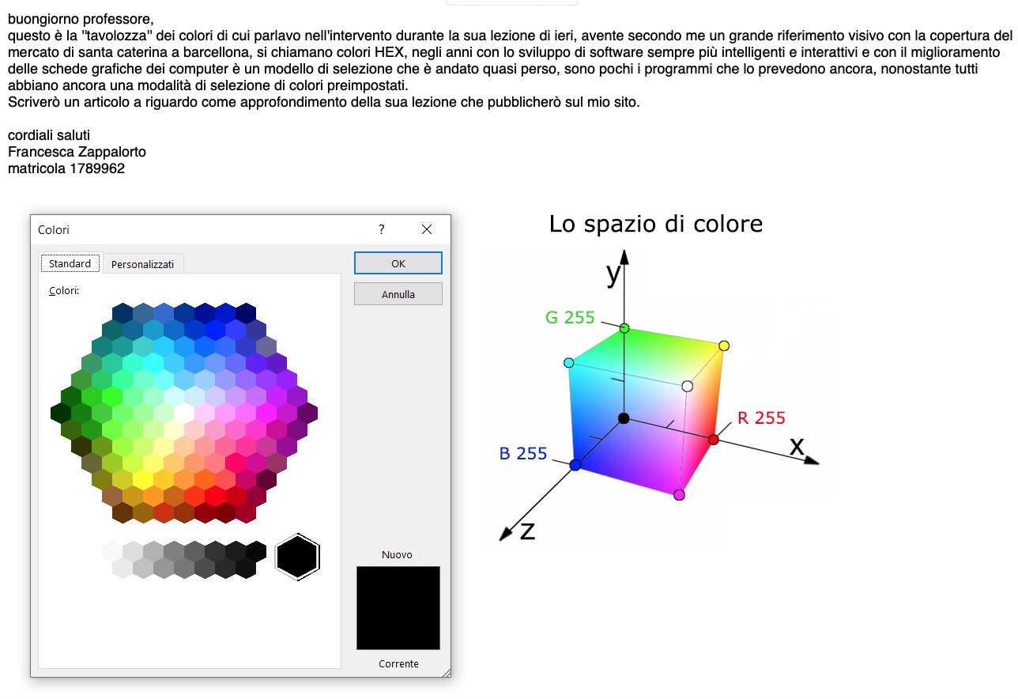
Task: Select the Standard tab
Action: point(70,263)
